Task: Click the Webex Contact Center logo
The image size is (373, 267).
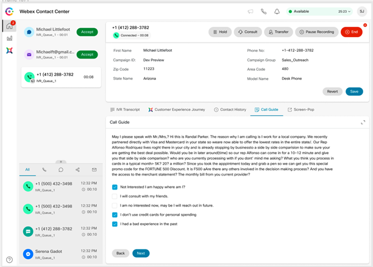Action: pyautogui.click(x=9, y=12)
